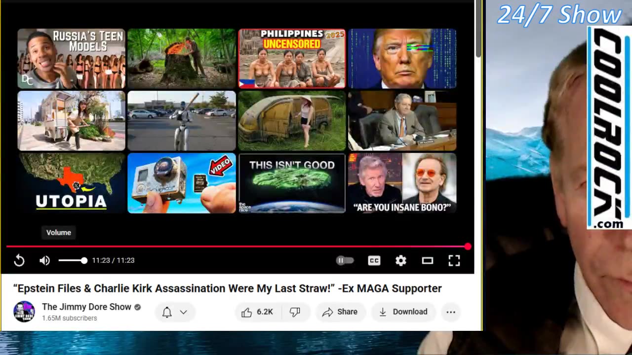Open the abandoned yellow van video
Screen dimensions: 632x355
[x=292, y=120]
